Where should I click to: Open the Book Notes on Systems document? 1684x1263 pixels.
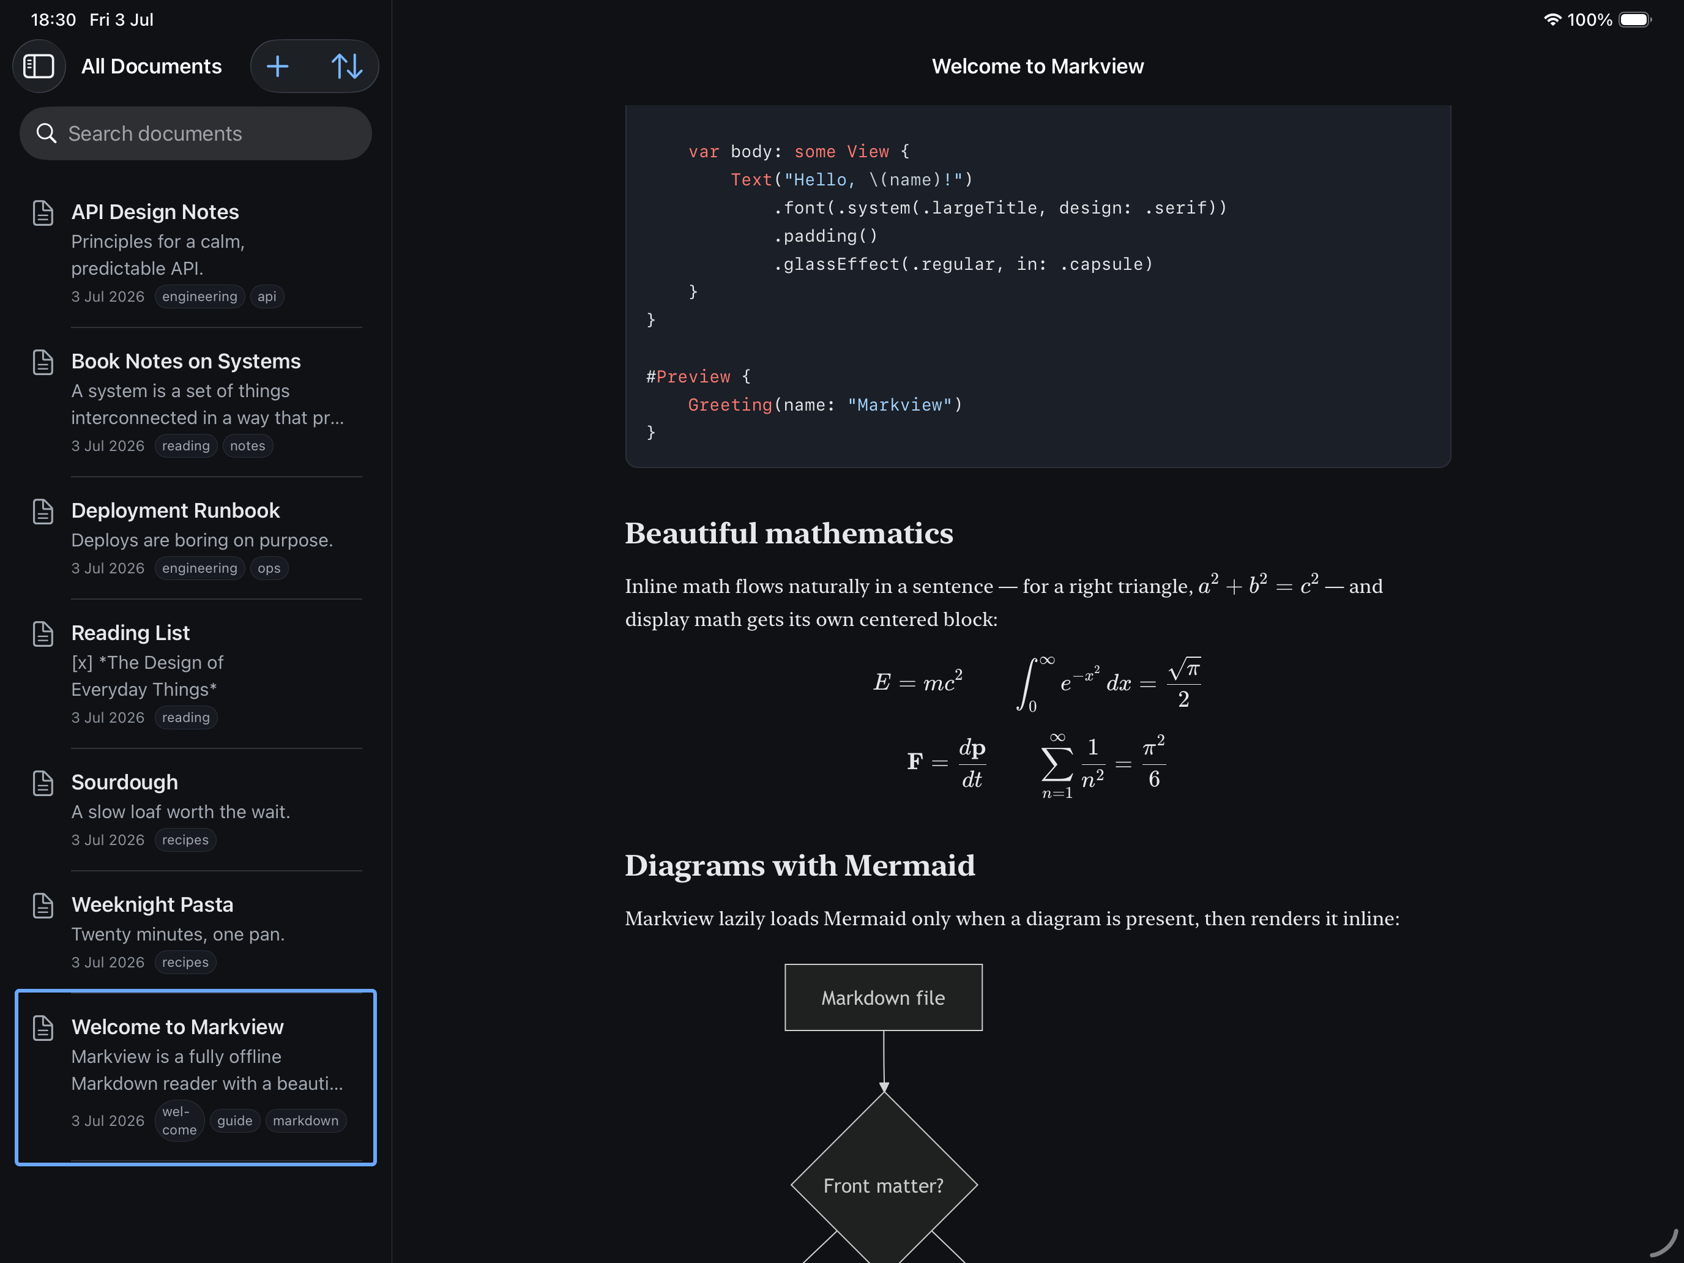click(x=196, y=403)
